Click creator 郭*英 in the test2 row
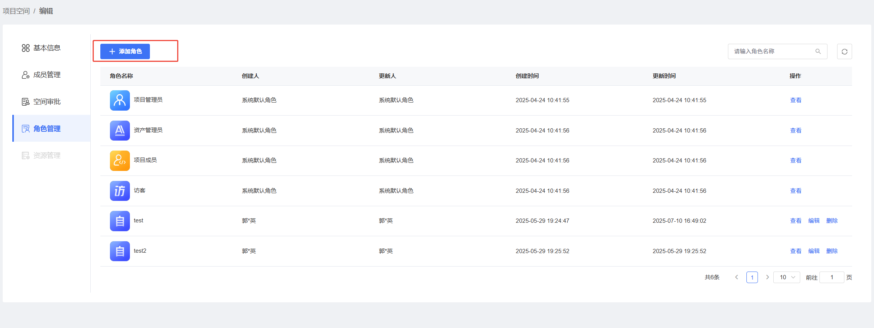 click(x=249, y=251)
